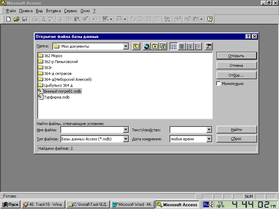Viewport: 279px width, 209px height.
Task: Expand the Office Links dropdown arrow
Action: 111,19
